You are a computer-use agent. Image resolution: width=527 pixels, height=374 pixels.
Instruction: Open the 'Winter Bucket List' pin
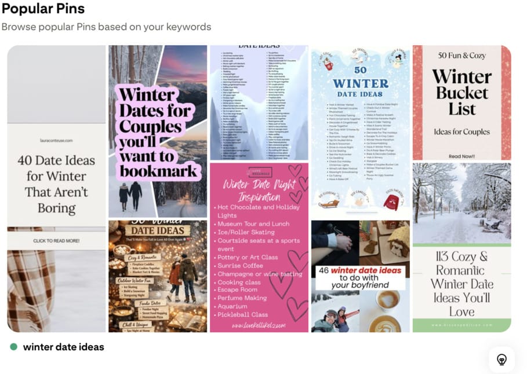pos(462,102)
